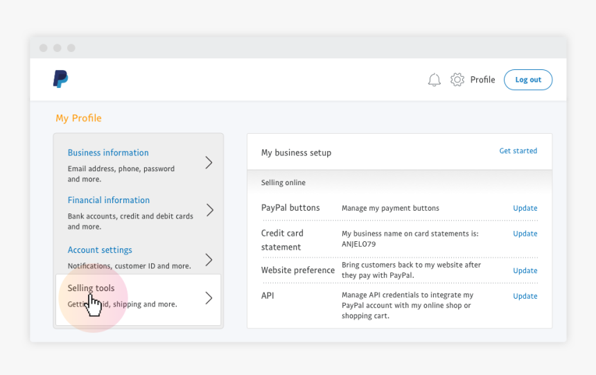The width and height of the screenshot is (596, 375).
Task: Click the first gray window control dot
Action: point(44,48)
